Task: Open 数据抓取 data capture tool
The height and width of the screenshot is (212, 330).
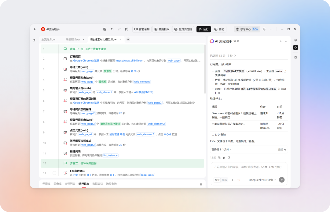Action: pyautogui.click(x=162, y=29)
